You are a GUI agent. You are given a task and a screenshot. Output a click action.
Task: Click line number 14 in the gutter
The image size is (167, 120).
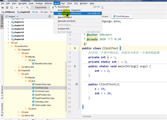69,80
